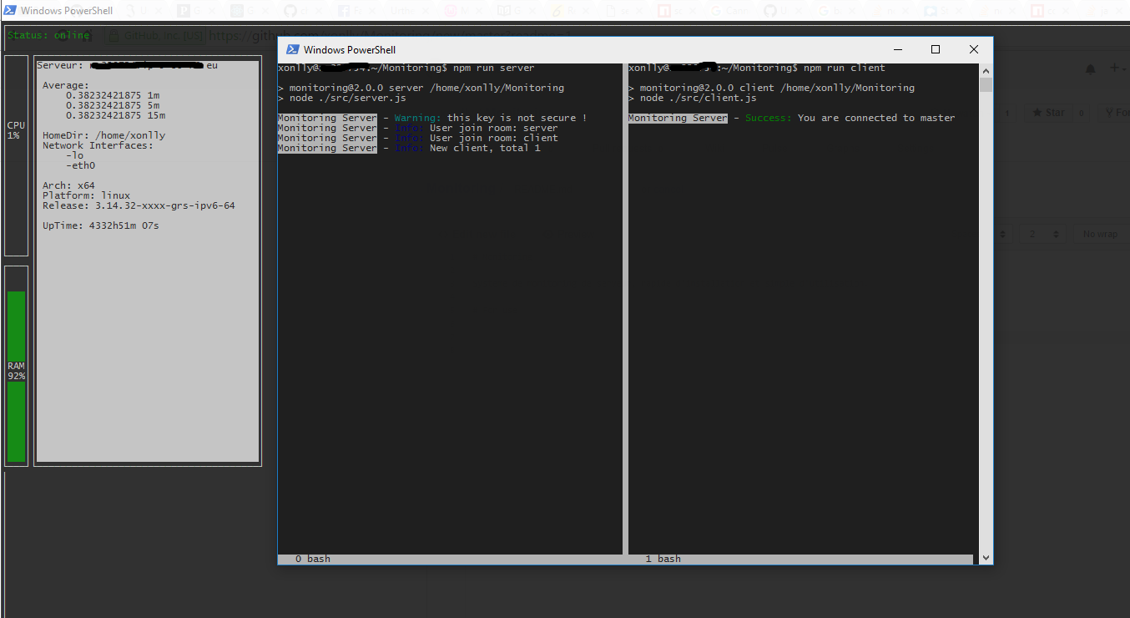
Task: Open the dimmed GitHub notifications bell
Action: (x=1090, y=69)
